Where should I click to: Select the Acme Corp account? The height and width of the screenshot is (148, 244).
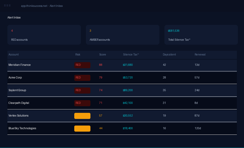click(122, 78)
